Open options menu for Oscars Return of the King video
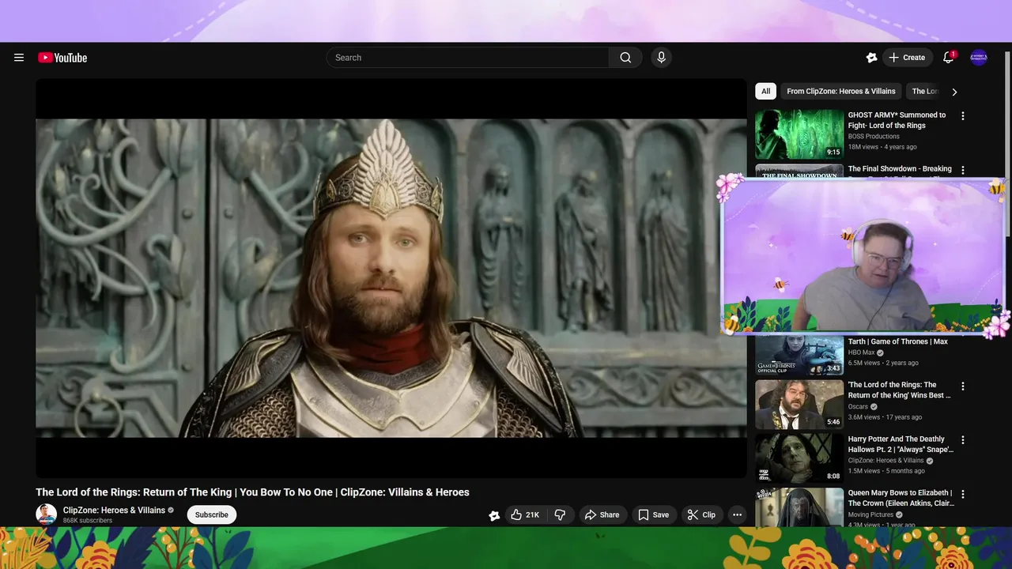Viewport: 1012px width, 569px height. point(963,386)
